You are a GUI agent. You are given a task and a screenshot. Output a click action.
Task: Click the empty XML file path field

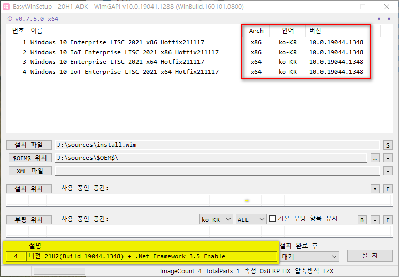click(x=218, y=171)
